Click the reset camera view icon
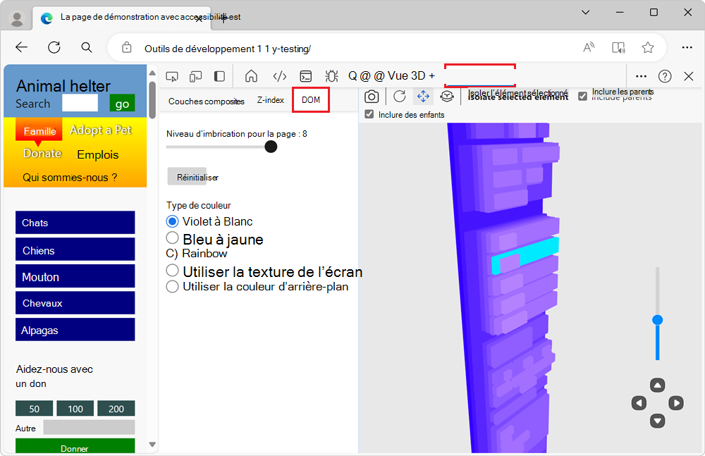The width and height of the screenshot is (705, 456). pos(446,97)
